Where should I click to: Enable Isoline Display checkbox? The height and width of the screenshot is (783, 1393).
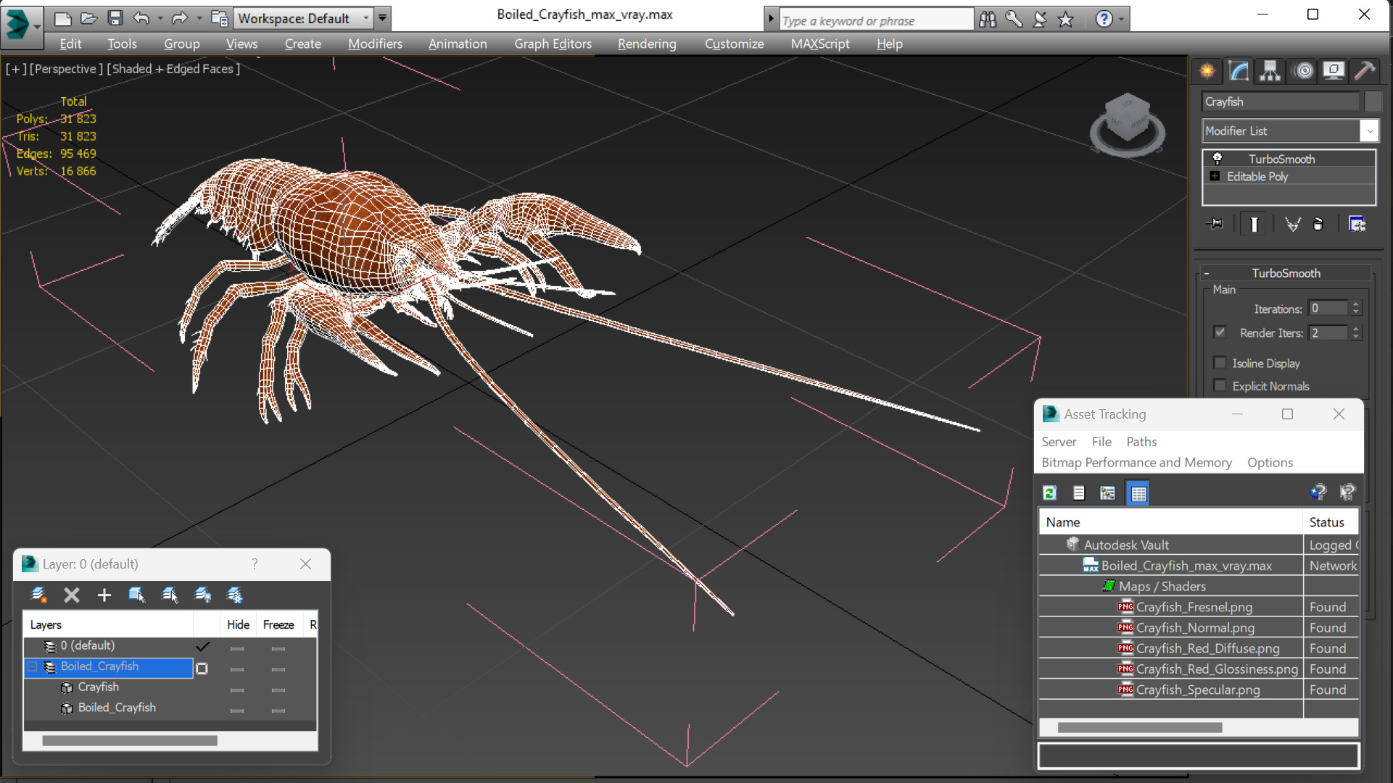pyautogui.click(x=1220, y=363)
